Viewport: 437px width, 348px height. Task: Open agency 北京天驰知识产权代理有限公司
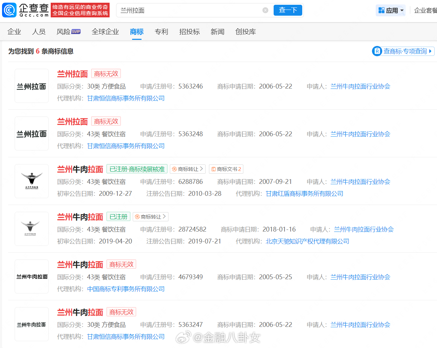[308, 241]
